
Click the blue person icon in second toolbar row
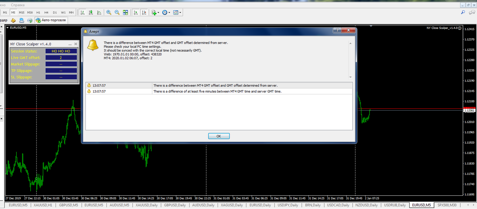(x=22, y=20)
